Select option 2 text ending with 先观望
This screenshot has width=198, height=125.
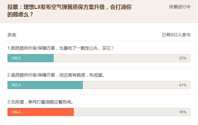56,75
